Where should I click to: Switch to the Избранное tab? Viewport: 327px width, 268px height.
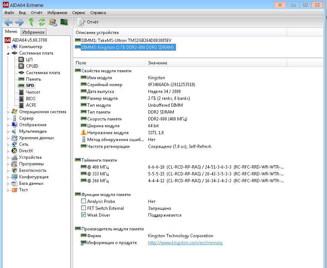tap(33, 32)
